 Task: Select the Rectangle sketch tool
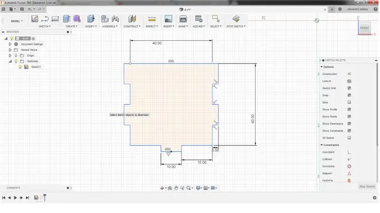[55, 19]
